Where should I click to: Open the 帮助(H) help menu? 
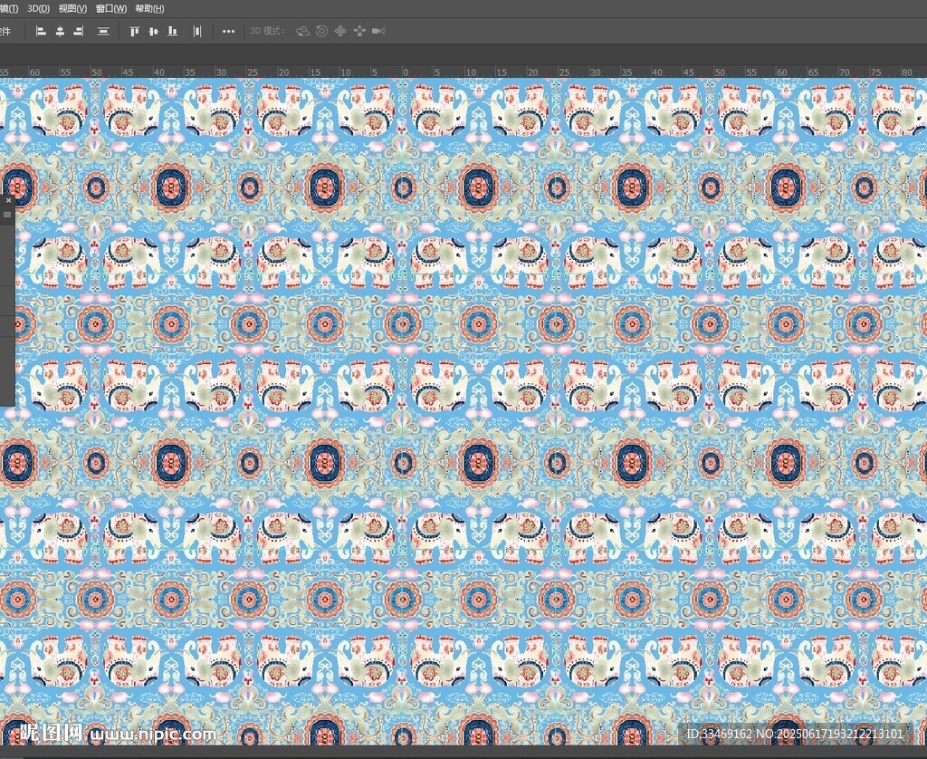pyautogui.click(x=149, y=8)
